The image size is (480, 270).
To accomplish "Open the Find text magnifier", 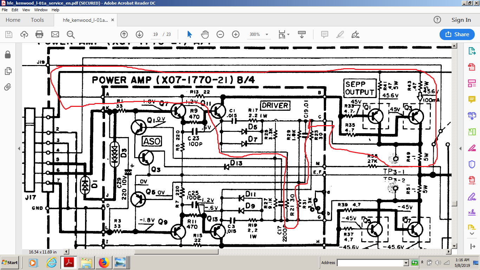I will pos(71,34).
